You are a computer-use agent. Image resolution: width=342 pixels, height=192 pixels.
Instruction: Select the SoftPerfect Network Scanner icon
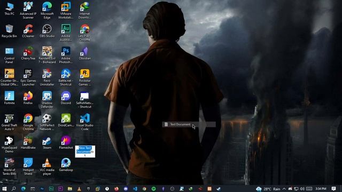click(47, 122)
